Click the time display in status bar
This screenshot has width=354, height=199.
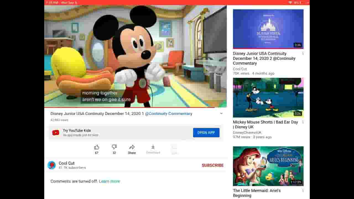[x=52, y=2]
